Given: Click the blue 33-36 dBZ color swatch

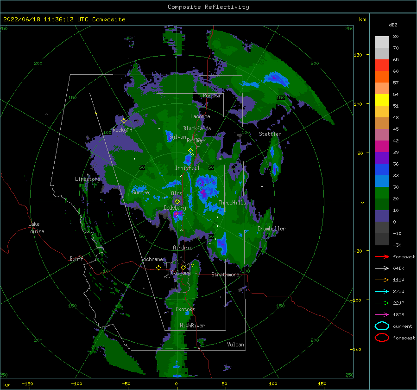Looking at the screenshot, I should coord(382,170).
